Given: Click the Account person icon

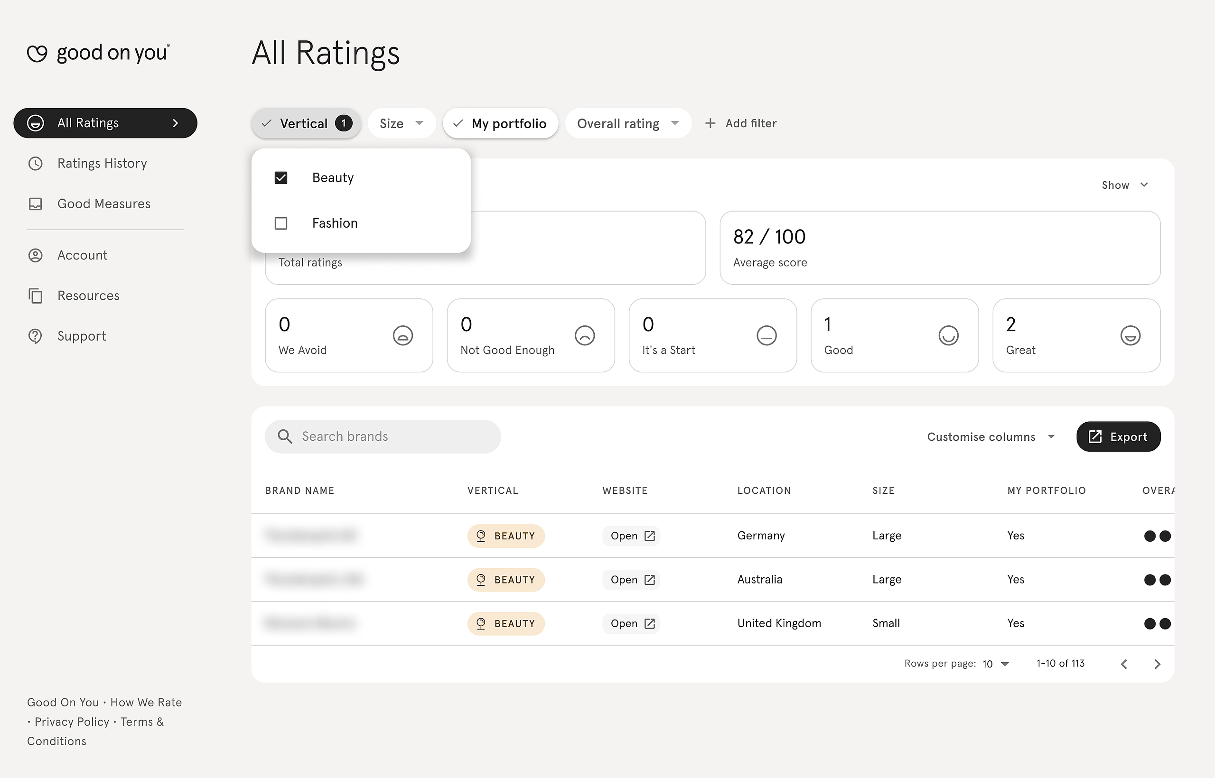Looking at the screenshot, I should pos(36,255).
